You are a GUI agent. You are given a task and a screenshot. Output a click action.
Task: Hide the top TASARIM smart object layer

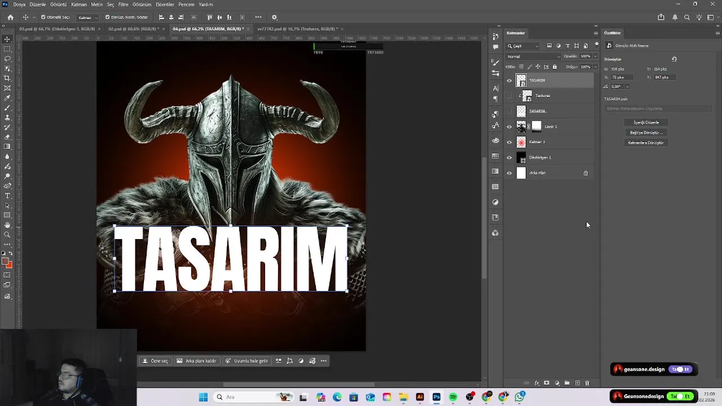(x=509, y=80)
